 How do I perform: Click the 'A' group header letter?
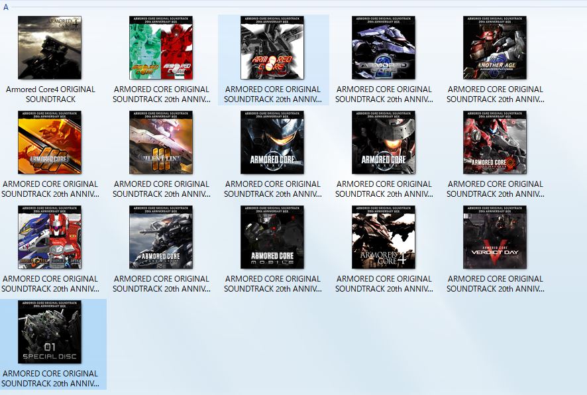click(x=5, y=7)
